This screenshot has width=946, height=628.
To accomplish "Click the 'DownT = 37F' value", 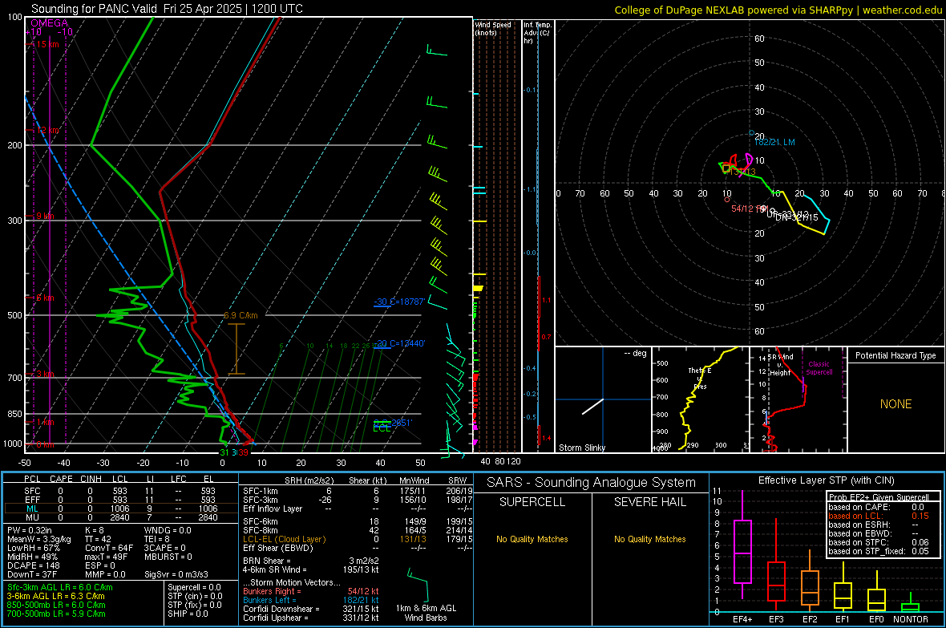I will click(32, 574).
